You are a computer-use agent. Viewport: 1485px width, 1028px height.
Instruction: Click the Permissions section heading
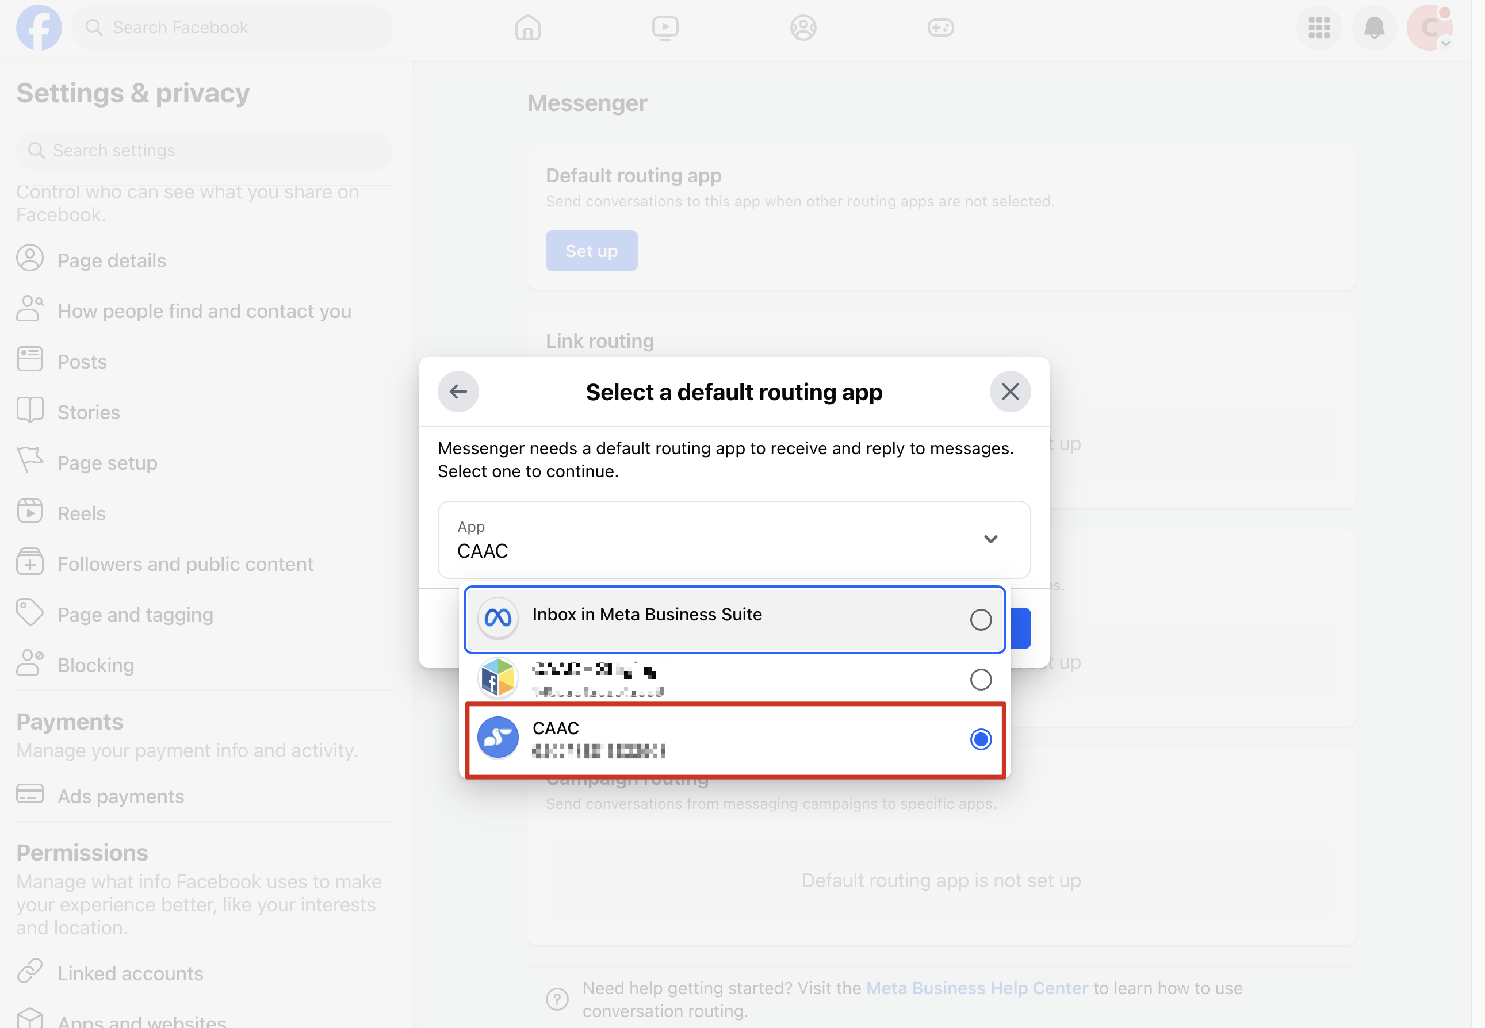click(x=82, y=852)
